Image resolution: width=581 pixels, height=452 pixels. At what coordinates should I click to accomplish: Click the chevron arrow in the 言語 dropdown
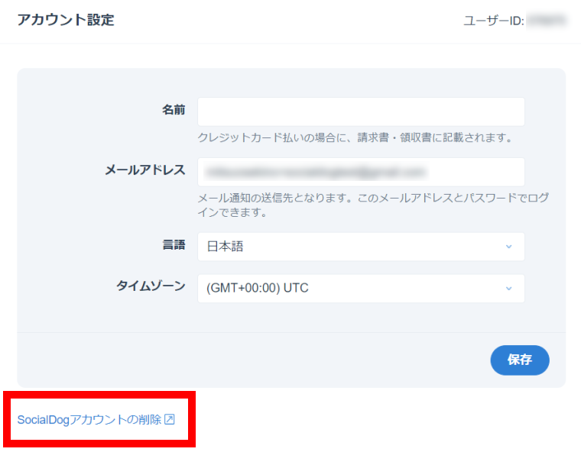pyautogui.click(x=508, y=247)
